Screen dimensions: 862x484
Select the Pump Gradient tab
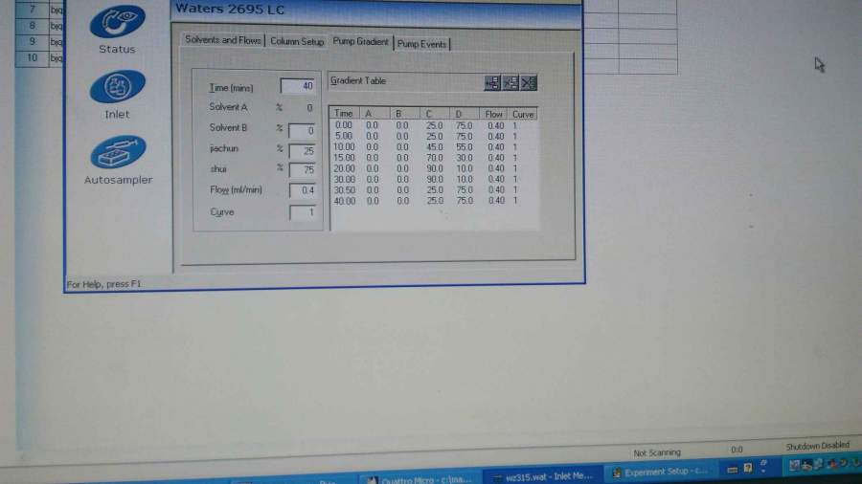361,42
